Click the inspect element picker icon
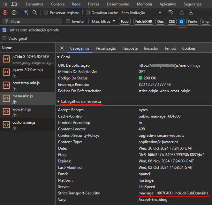 click(x=5, y=4)
